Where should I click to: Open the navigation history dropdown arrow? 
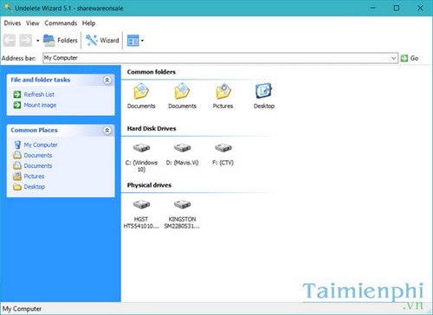[38, 41]
